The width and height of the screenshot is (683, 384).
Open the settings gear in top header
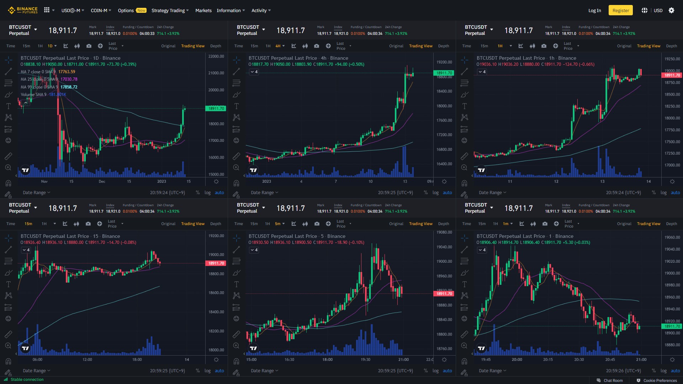671,10
